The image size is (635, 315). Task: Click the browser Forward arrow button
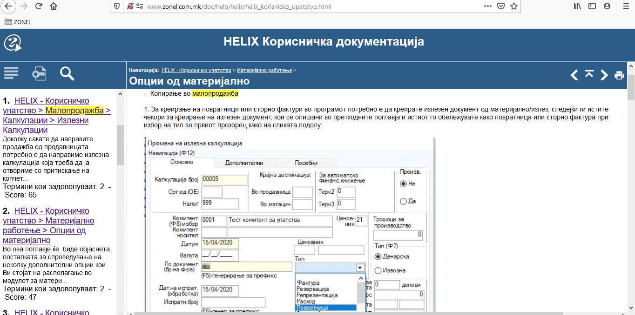pyautogui.click(x=24, y=6)
